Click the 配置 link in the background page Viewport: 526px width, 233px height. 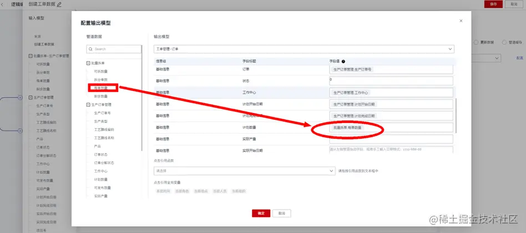[x=520, y=58]
